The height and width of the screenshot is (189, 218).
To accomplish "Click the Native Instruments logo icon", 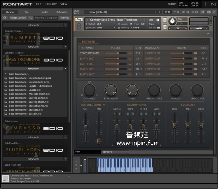I will coord(213,4).
